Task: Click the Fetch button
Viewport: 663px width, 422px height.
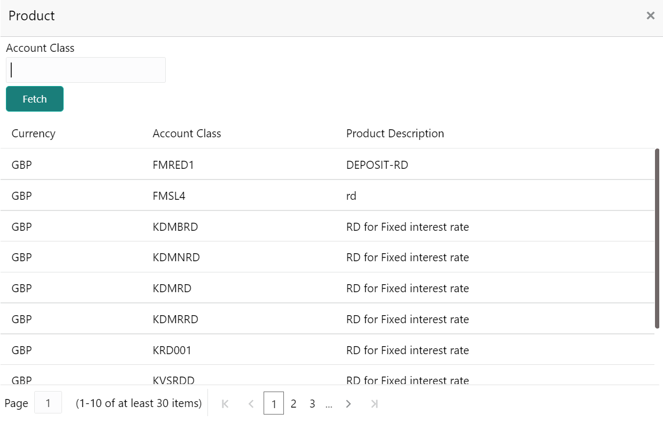Action: click(x=35, y=99)
